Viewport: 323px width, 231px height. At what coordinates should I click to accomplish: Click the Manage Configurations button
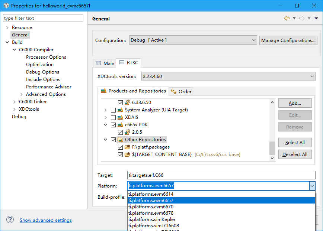(288, 40)
